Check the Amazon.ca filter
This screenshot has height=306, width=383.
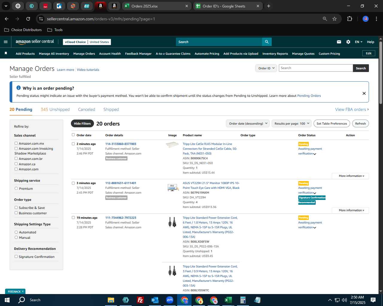tap(16, 164)
